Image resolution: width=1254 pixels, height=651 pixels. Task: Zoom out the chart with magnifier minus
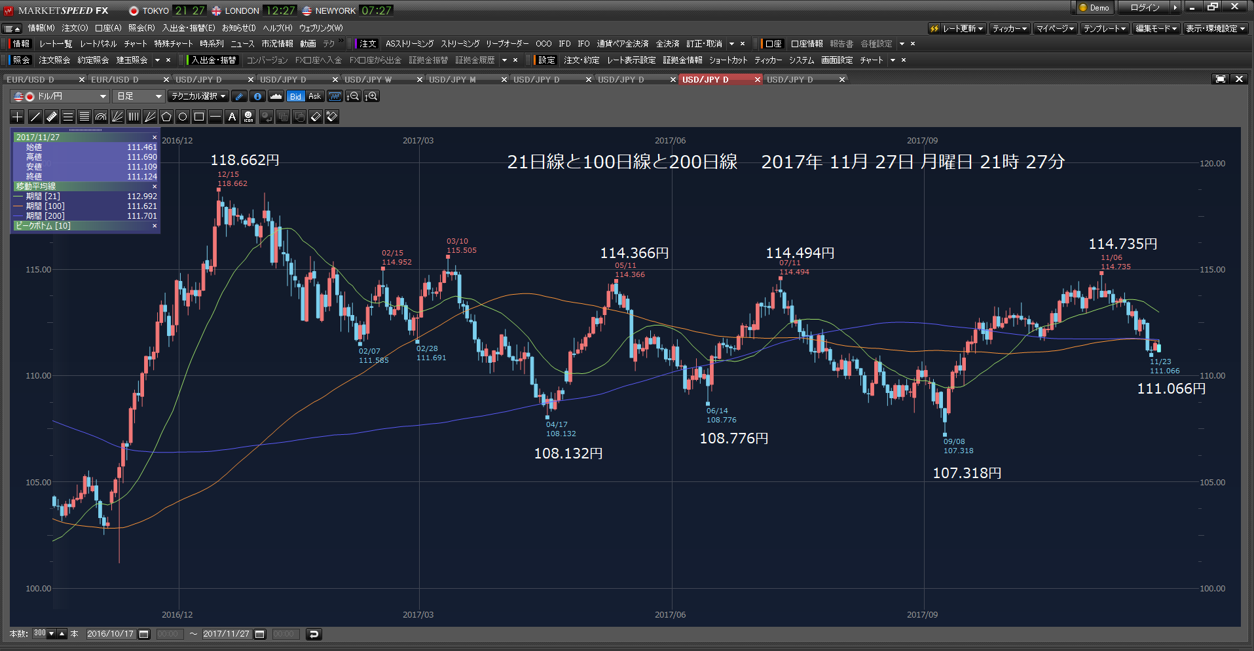tap(353, 96)
